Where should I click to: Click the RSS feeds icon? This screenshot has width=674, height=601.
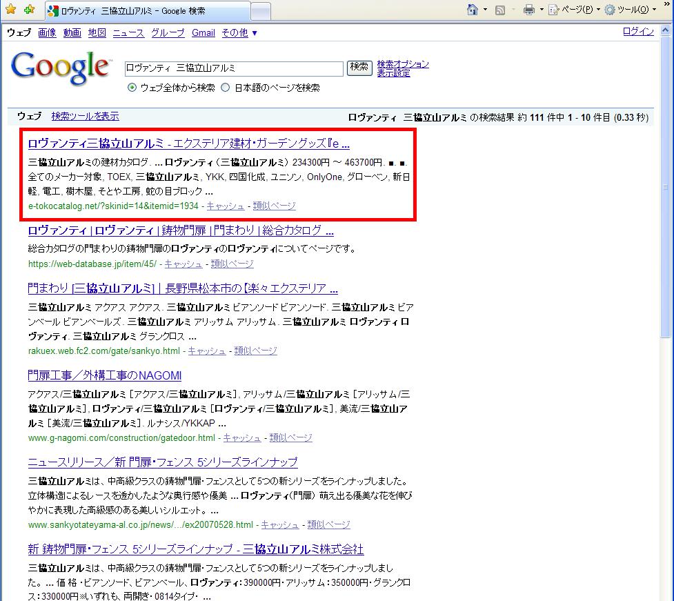click(500, 10)
